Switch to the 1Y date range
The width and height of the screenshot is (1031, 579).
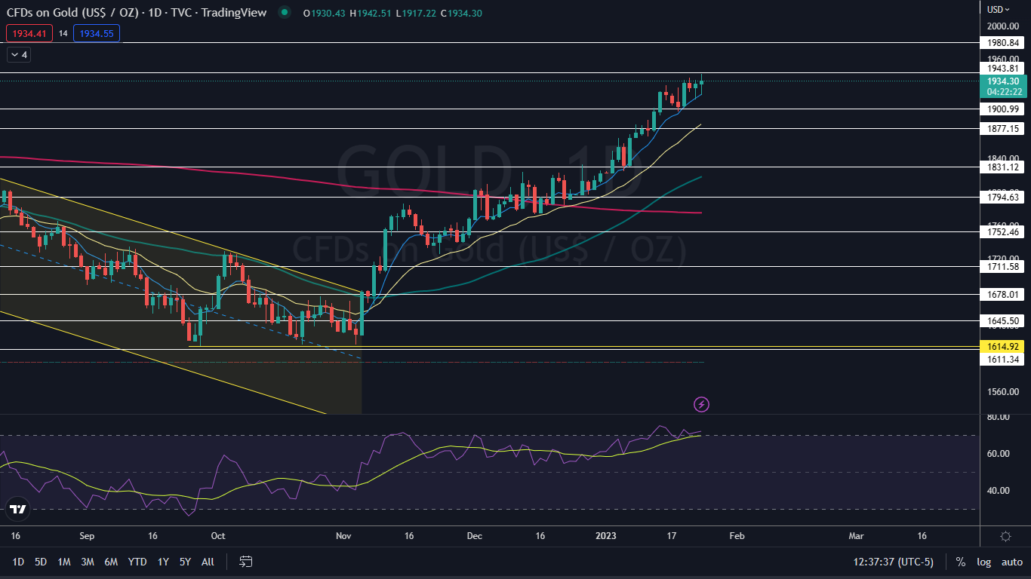coord(163,562)
